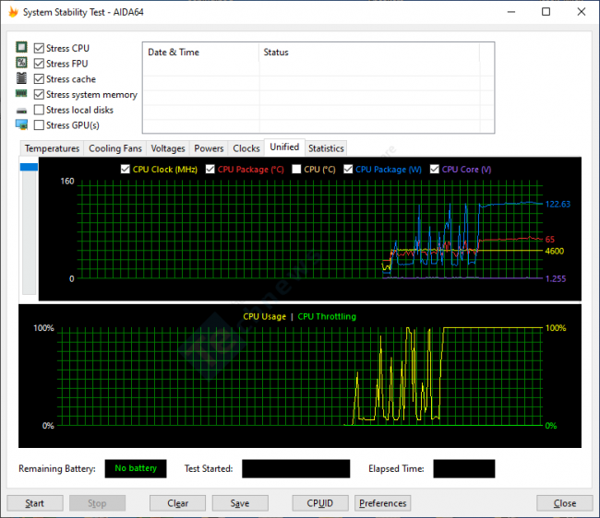Open the Statistics tab
This screenshot has width=600, height=518.
click(326, 148)
